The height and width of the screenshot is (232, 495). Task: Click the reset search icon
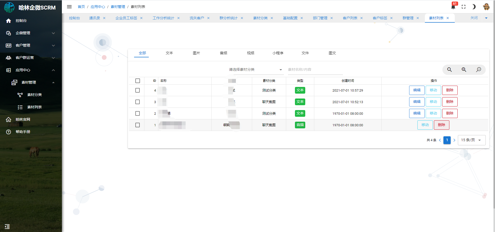(478, 70)
